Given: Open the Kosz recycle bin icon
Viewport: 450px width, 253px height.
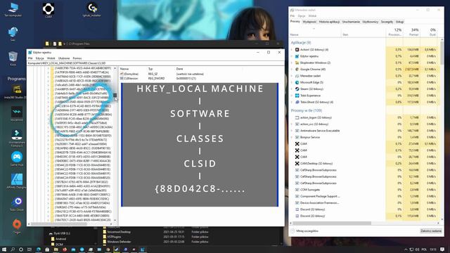Looking at the screenshot, I should [x=13, y=58].
